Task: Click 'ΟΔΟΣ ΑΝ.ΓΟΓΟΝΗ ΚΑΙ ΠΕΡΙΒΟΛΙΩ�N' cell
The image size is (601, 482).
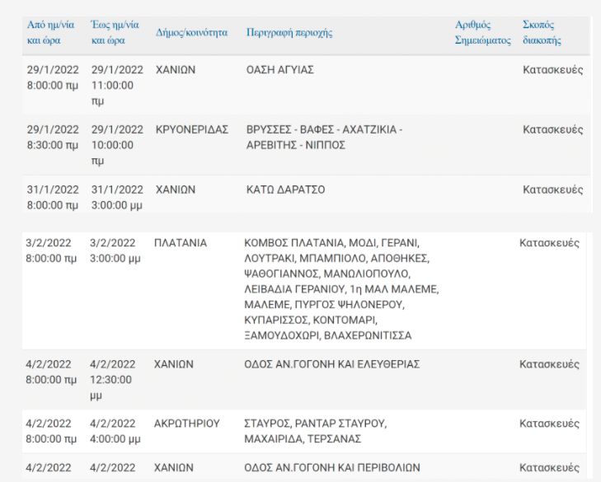Action: point(332,467)
